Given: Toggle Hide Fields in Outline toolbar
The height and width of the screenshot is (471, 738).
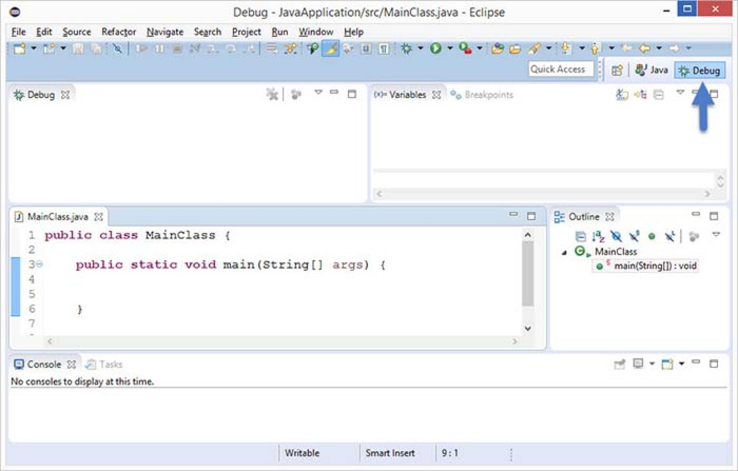Looking at the screenshot, I should [616, 236].
